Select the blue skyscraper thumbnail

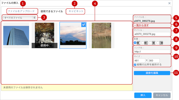tap(16, 35)
